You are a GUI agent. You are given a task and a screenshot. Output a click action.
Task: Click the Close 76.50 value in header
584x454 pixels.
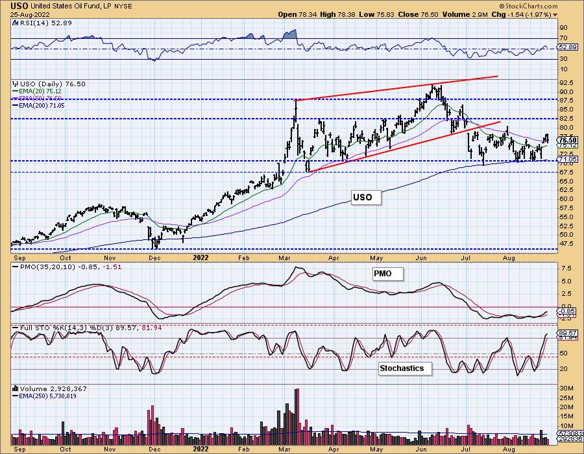point(419,14)
